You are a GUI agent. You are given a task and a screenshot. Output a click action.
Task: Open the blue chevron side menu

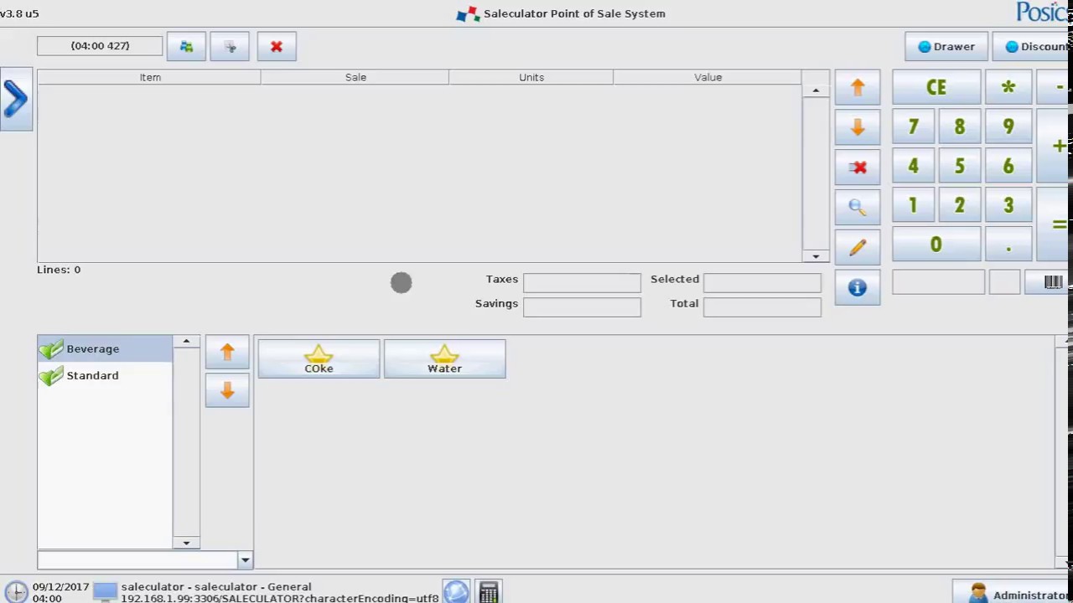(x=16, y=100)
